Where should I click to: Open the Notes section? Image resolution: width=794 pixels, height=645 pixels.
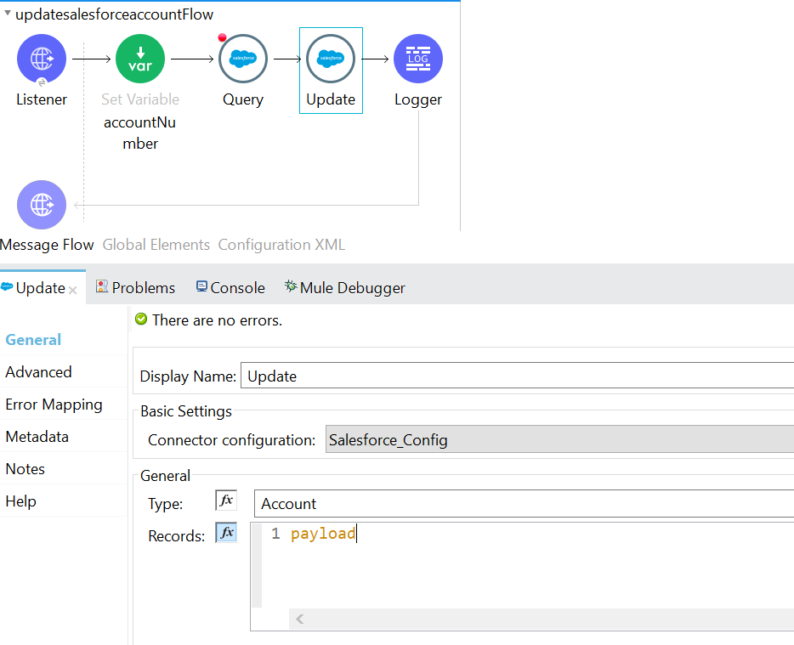pos(26,469)
